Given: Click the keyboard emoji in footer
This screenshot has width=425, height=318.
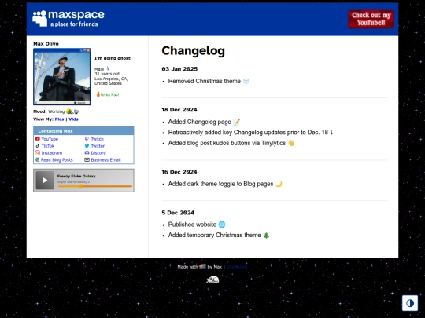Looking at the screenshot, I should [x=202, y=266].
